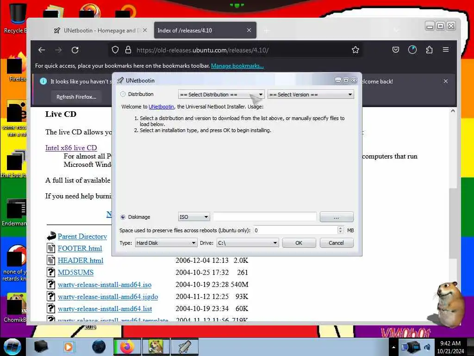Open the Firefox hamburger menu

(x=446, y=50)
